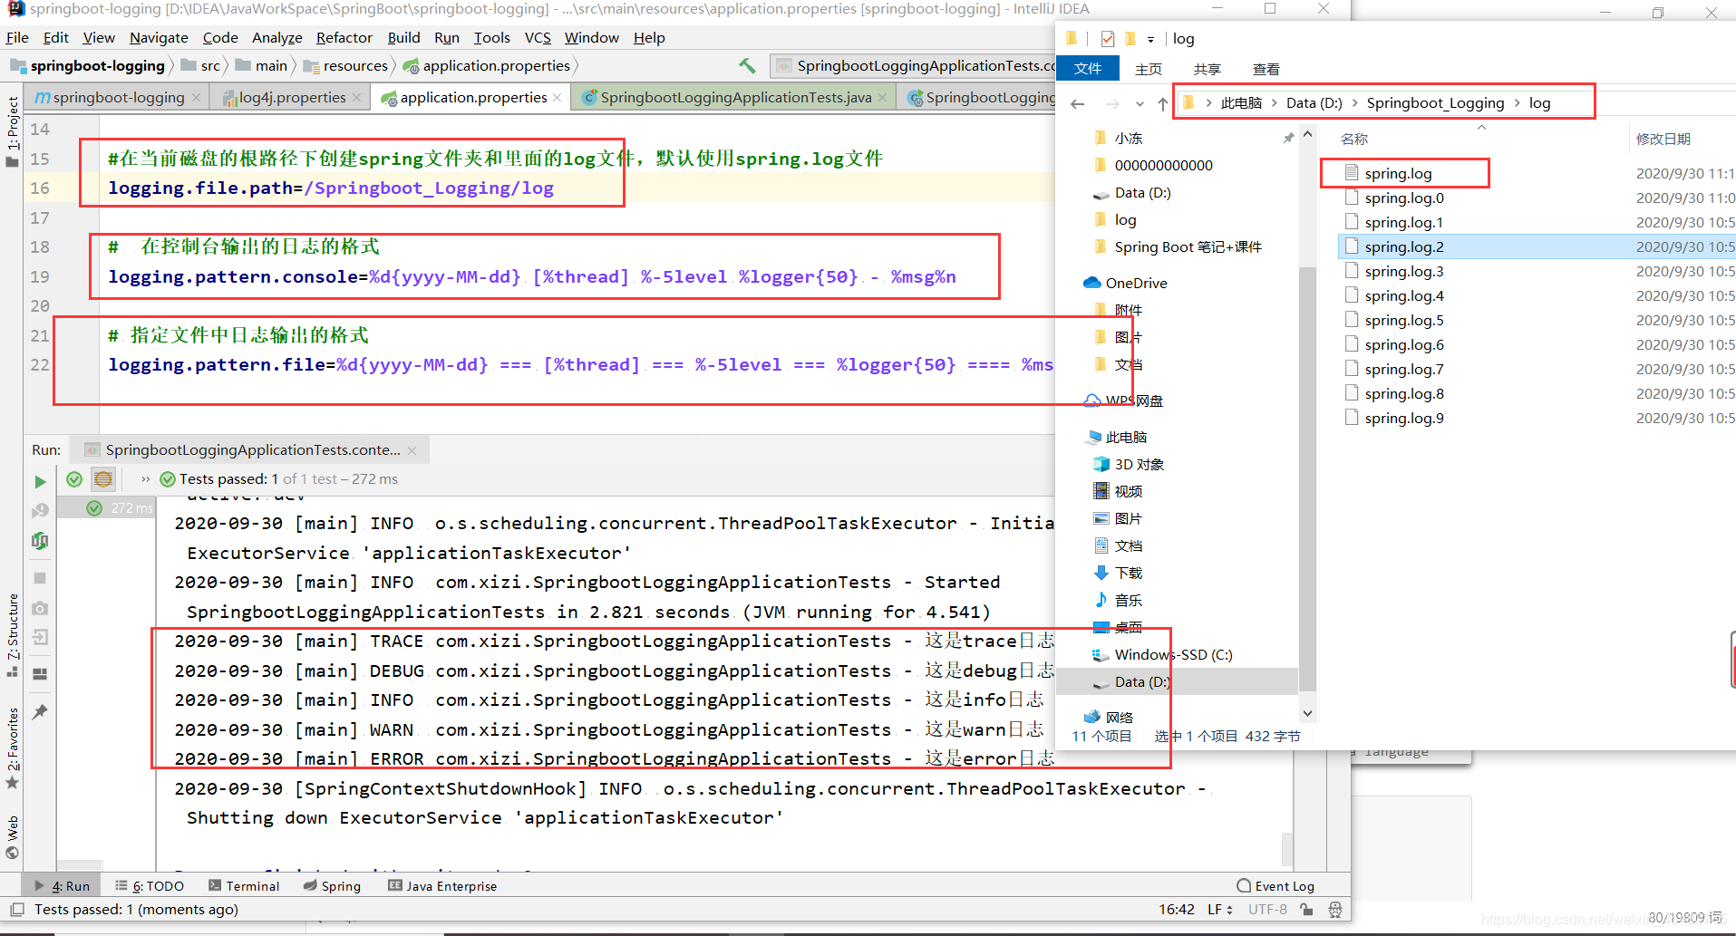Click the read-only lock icon in status bar
The image size is (1736, 936).
(1306, 910)
